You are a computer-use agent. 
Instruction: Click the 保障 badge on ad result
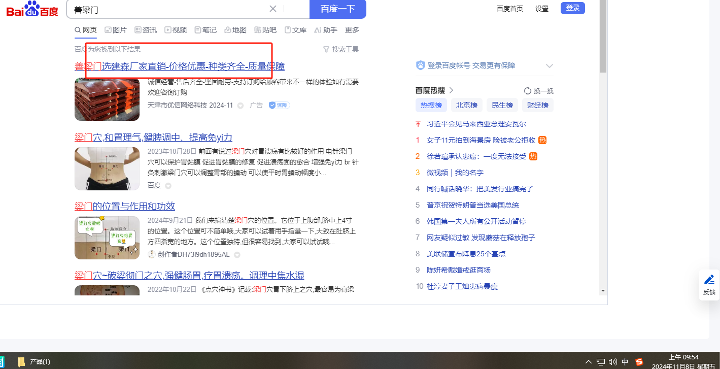click(279, 105)
